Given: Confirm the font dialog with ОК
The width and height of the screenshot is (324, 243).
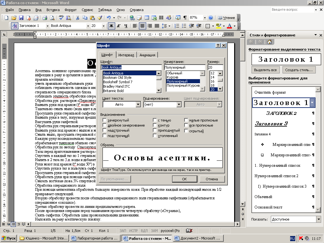Looking at the screenshot, I should pos(184,179).
